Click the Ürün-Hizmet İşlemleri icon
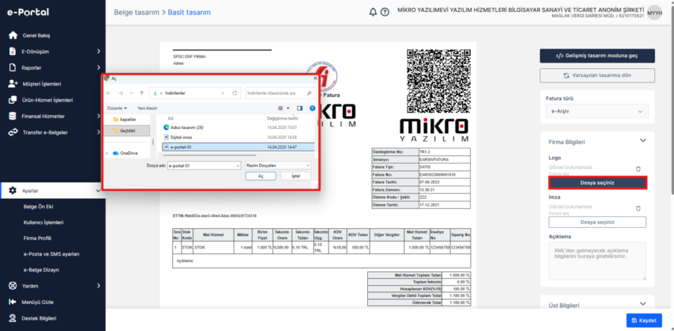The width and height of the screenshot is (674, 331). coord(13,100)
